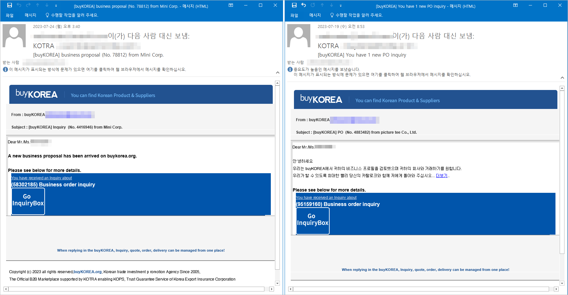Click Go InquiryBox button in right email
This screenshot has width=568, height=295.
313,221
